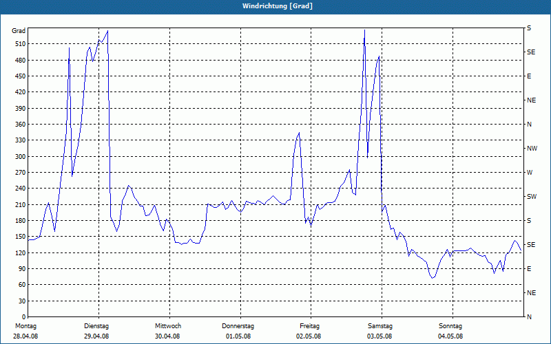
Task: Click the SW compass label on the right axis
Action: [532, 197]
